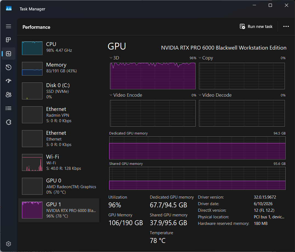Viewport: 295px width, 252px height.
Task: Open the App history page icon
Action: pyautogui.click(x=9, y=67)
